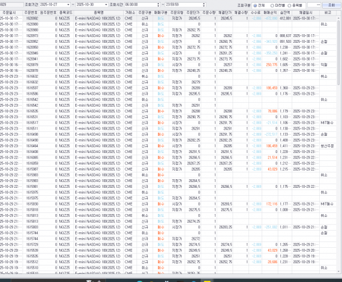This screenshot has width=342, height=282.
Task: Click the 비고 column header
Action: coord(328,13)
